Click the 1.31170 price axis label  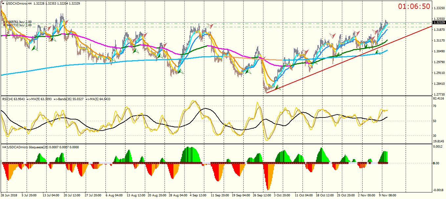[x=439, y=41]
